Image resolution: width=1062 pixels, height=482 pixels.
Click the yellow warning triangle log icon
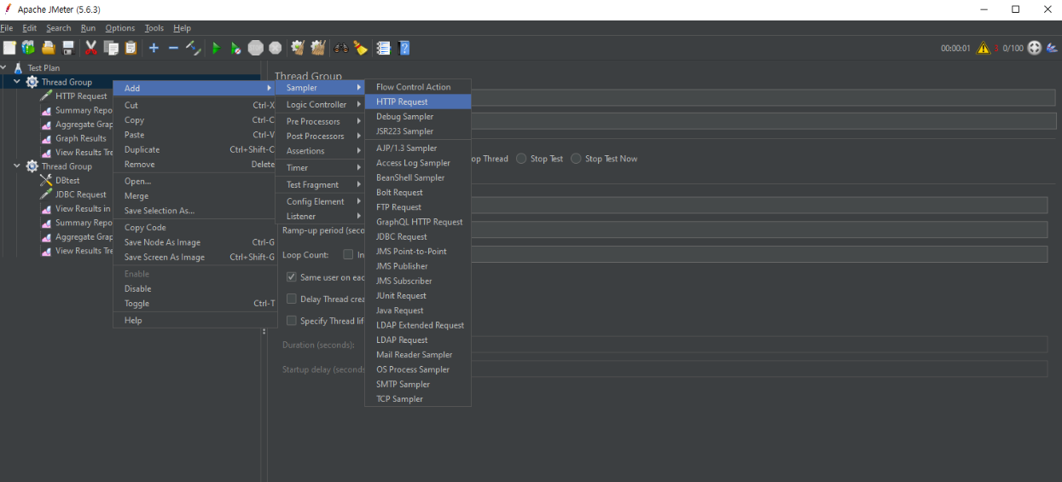coord(983,48)
